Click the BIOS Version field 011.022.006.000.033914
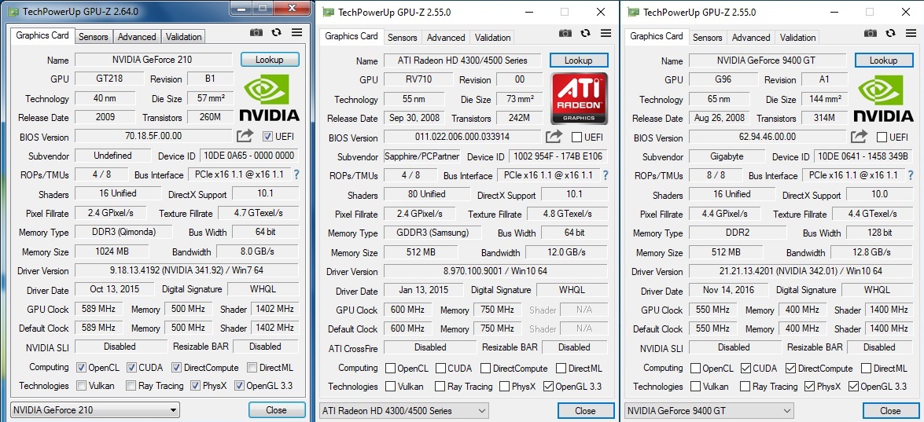This screenshot has height=422, width=924. click(x=462, y=137)
